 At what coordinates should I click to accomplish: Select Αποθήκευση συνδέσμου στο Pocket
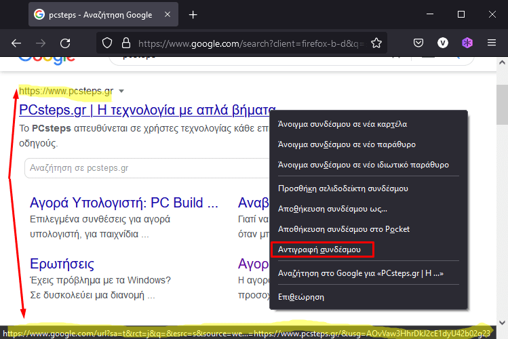pos(368,229)
